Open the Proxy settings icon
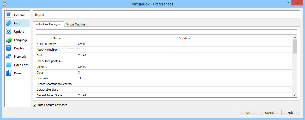 pos(9,73)
